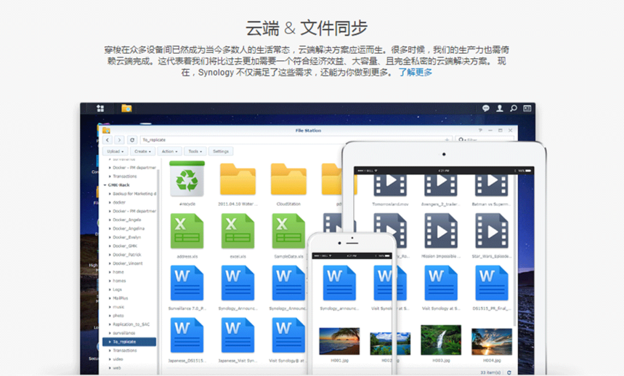Select the Logs folder in tree

118,289
